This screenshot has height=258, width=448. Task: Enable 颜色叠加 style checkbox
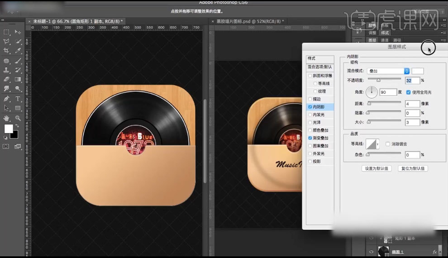tap(310, 130)
